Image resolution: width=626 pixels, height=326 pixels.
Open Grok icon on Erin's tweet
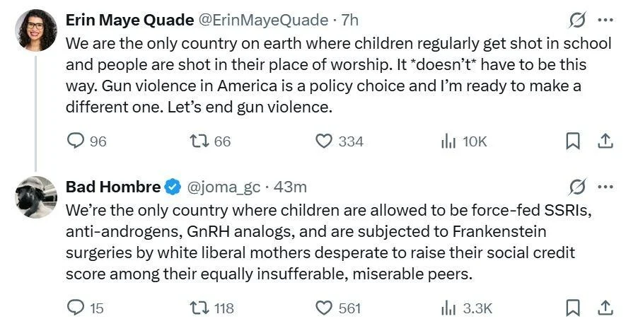[x=577, y=20]
